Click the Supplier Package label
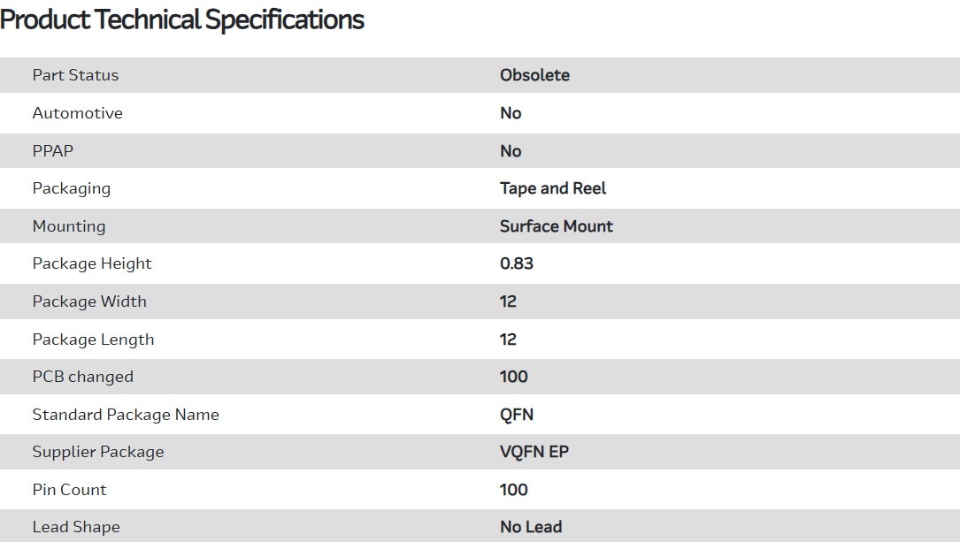This screenshot has width=960, height=542. pyautogui.click(x=98, y=452)
